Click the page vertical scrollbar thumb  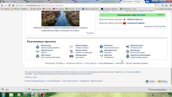tap(171, 77)
